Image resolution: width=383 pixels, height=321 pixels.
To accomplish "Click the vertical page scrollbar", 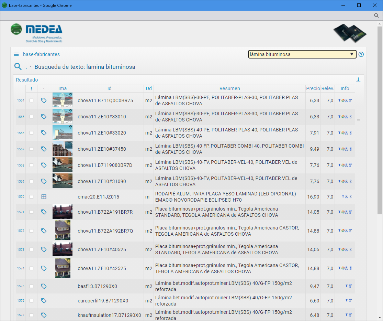I will coord(380,138).
